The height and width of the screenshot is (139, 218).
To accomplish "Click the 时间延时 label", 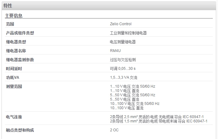I will (x=14, y=69).
